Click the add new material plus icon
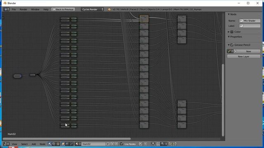Viewport: 264px width, 148px height. tap(112, 144)
